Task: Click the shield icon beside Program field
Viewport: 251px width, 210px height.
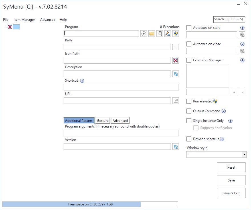Action: pos(176,34)
